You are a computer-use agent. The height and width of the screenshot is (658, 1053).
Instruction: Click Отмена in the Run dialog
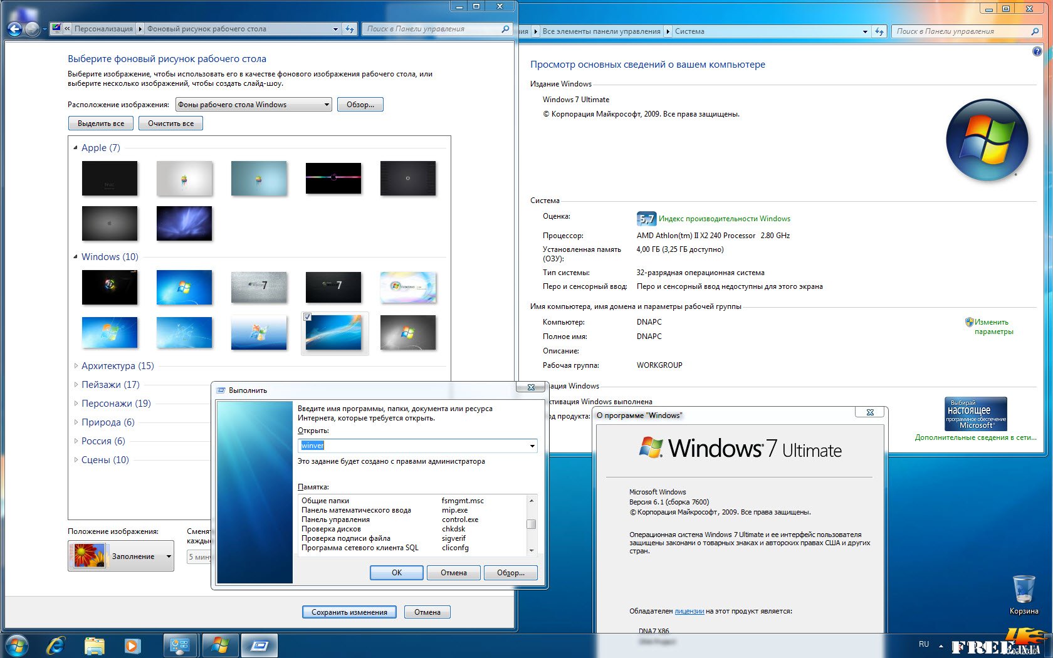454,573
